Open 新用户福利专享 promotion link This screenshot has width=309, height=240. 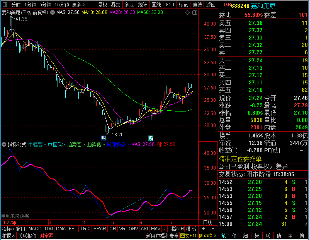tap(162, 236)
